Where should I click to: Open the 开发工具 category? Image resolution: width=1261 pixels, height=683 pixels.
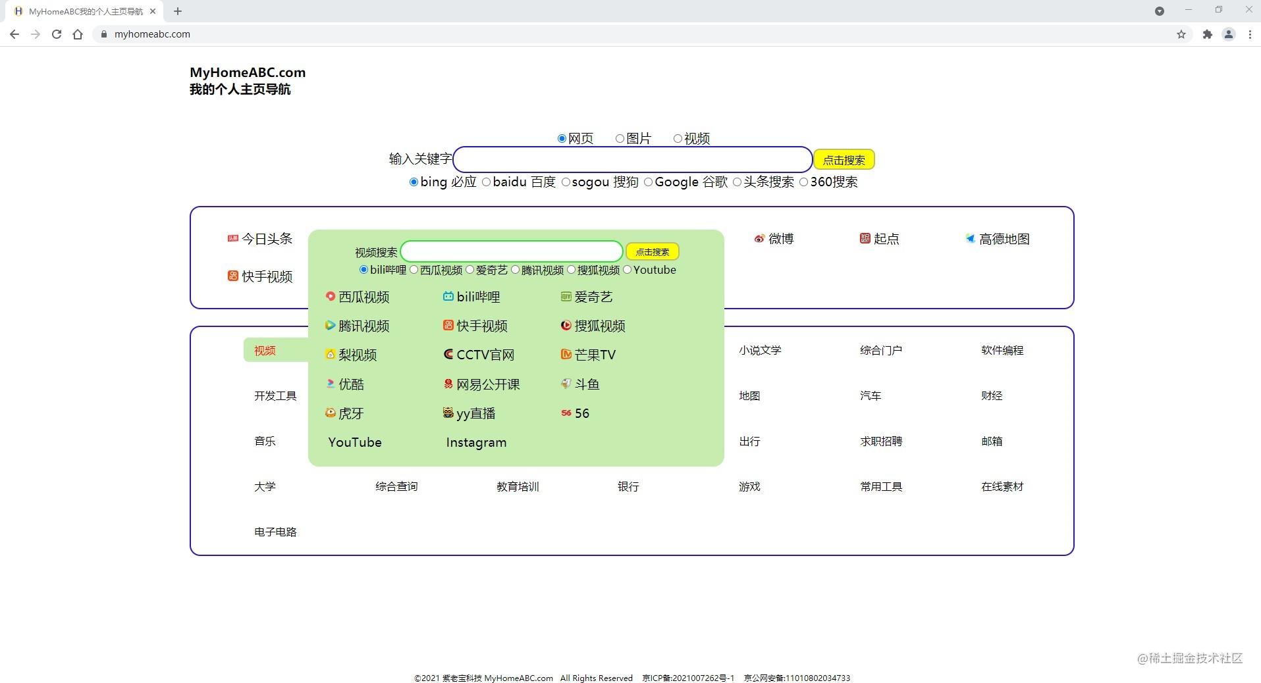tap(275, 395)
